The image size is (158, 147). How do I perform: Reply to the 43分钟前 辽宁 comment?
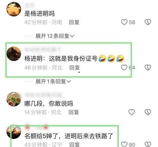pos(74,144)
